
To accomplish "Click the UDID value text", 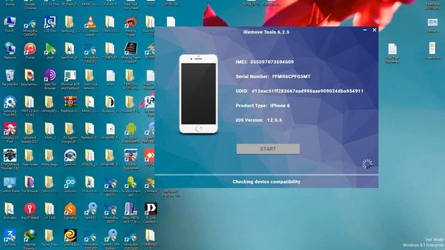I will 307,91.
